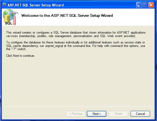Close the wizard with the red X

click(x=151, y=5)
